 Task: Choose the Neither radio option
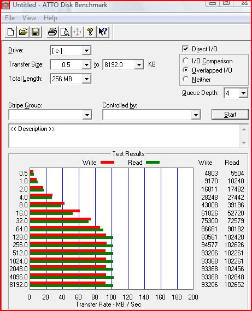pyautogui.click(x=186, y=79)
